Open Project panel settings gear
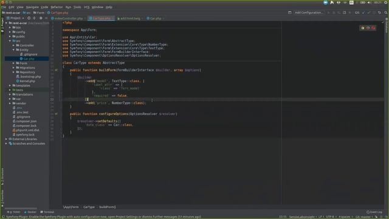 (x=41, y=18)
